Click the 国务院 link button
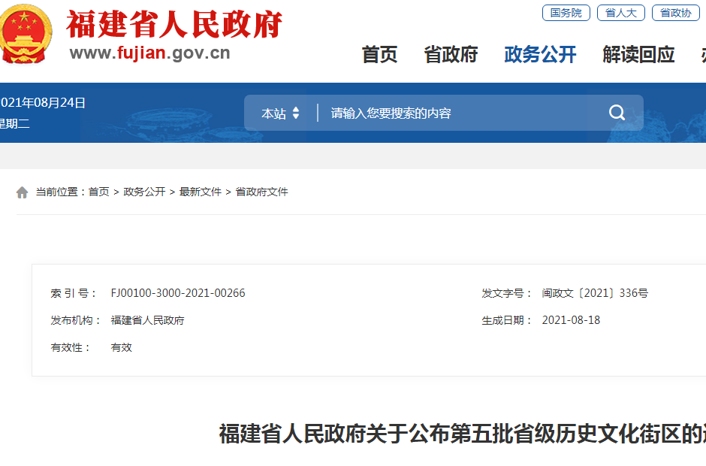The height and width of the screenshot is (466, 706). coord(566,13)
